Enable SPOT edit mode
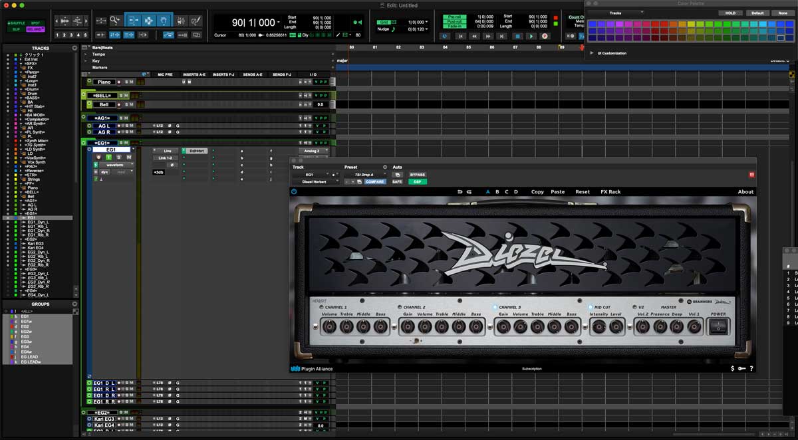This screenshot has width=798, height=440. click(x=35, y=23)
